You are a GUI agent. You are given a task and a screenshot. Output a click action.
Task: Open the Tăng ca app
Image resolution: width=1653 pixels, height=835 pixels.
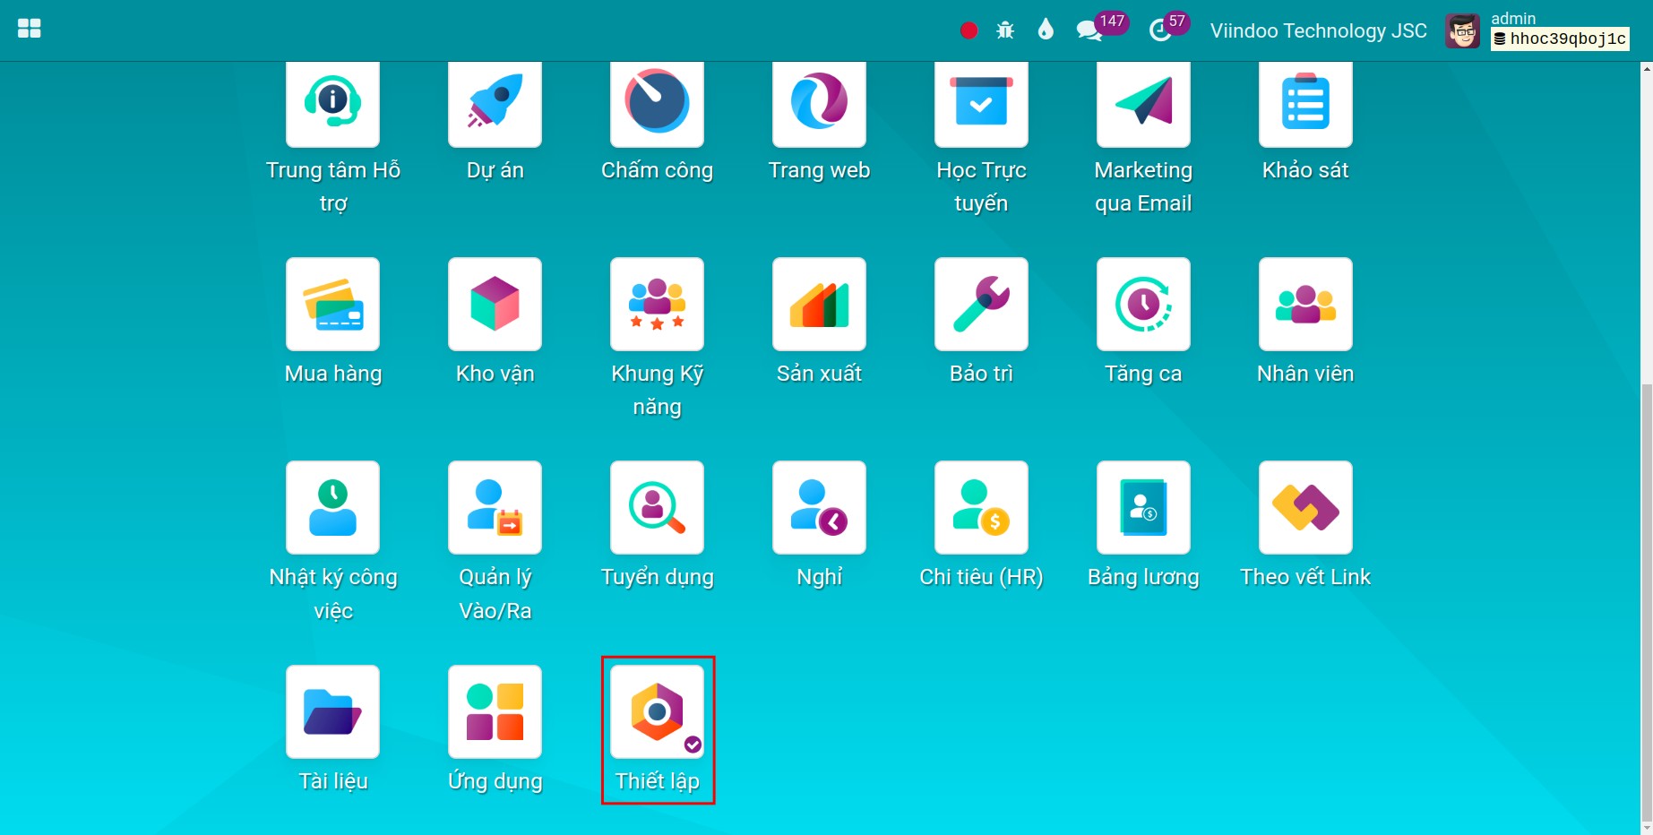(x=1143, y=304)
